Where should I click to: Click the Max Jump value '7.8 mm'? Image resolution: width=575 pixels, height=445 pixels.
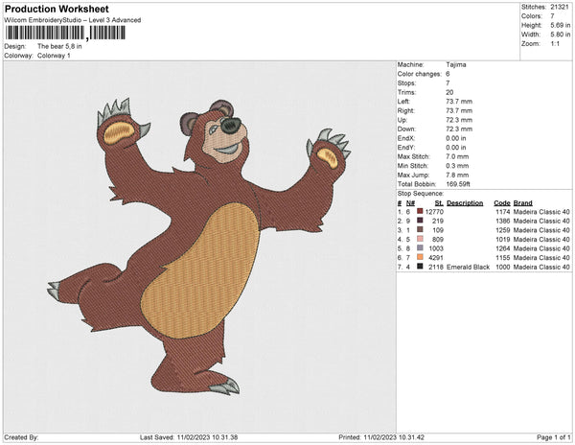(x=457, y=175)
